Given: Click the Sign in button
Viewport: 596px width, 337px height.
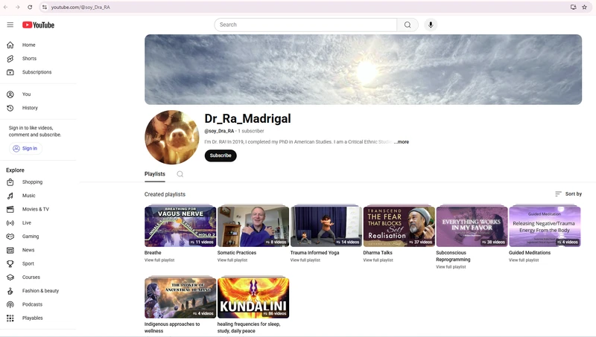Looking at the screenshot, I should (25, 148).
